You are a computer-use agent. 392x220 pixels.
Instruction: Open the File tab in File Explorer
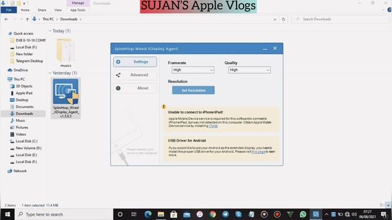(9, 10)
